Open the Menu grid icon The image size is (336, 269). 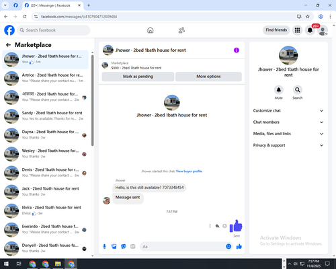297,30
